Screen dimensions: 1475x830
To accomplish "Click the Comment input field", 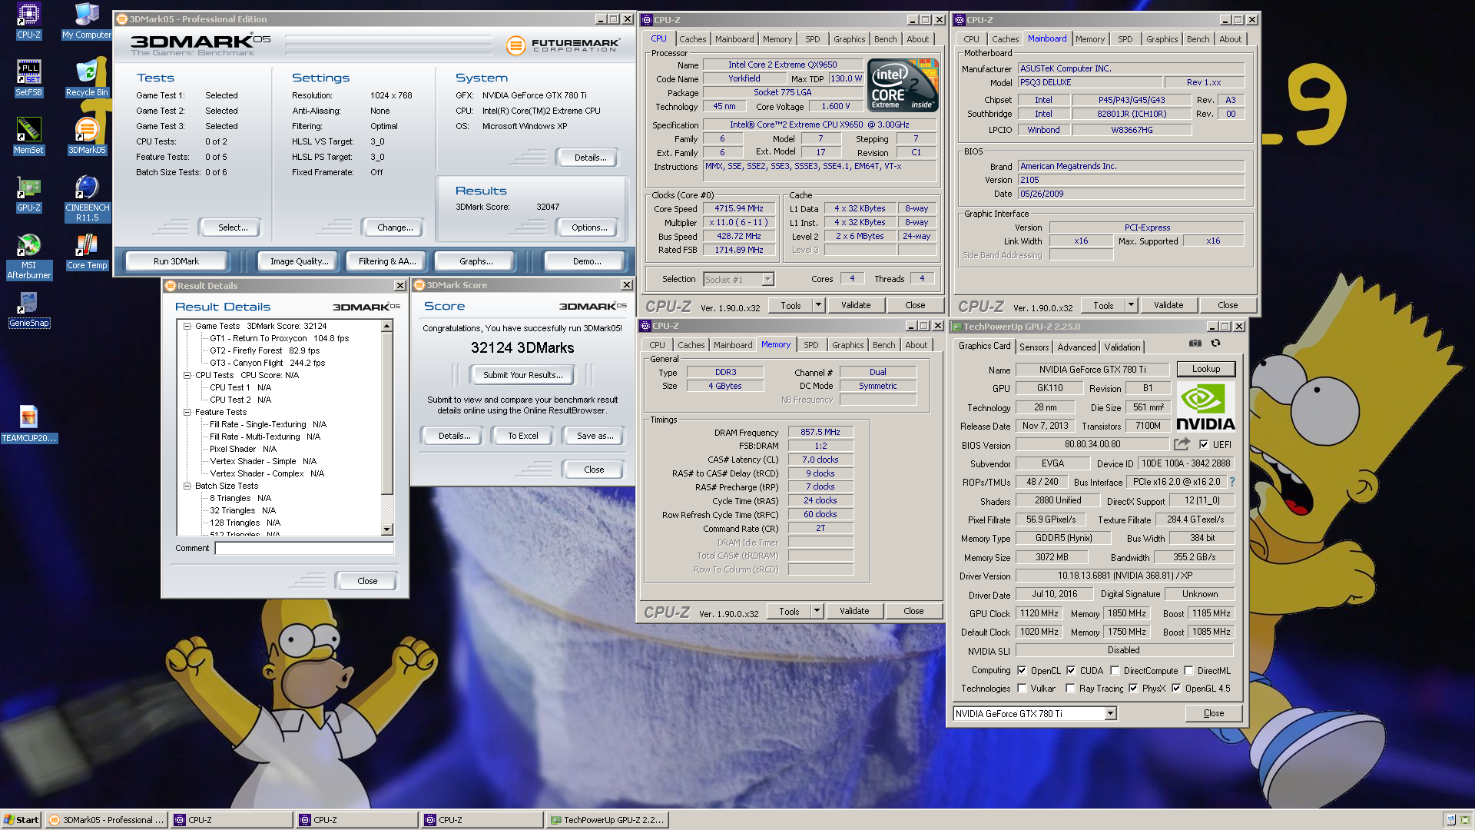I will 304,548.
